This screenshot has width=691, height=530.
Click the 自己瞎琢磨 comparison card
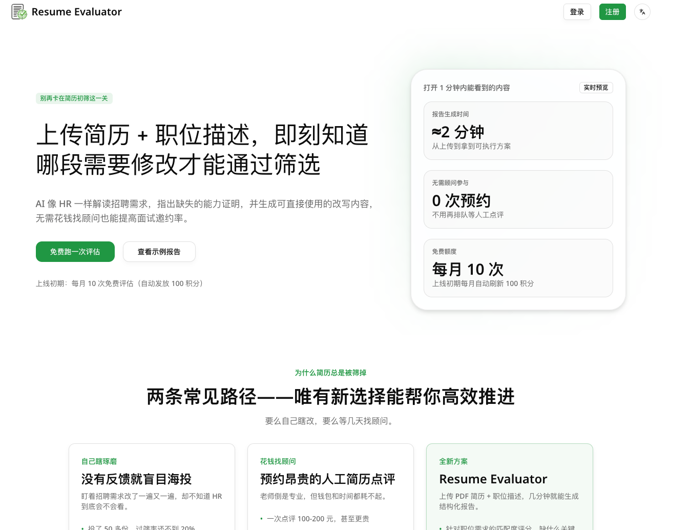pyautogui.click(x=152, y=487)
